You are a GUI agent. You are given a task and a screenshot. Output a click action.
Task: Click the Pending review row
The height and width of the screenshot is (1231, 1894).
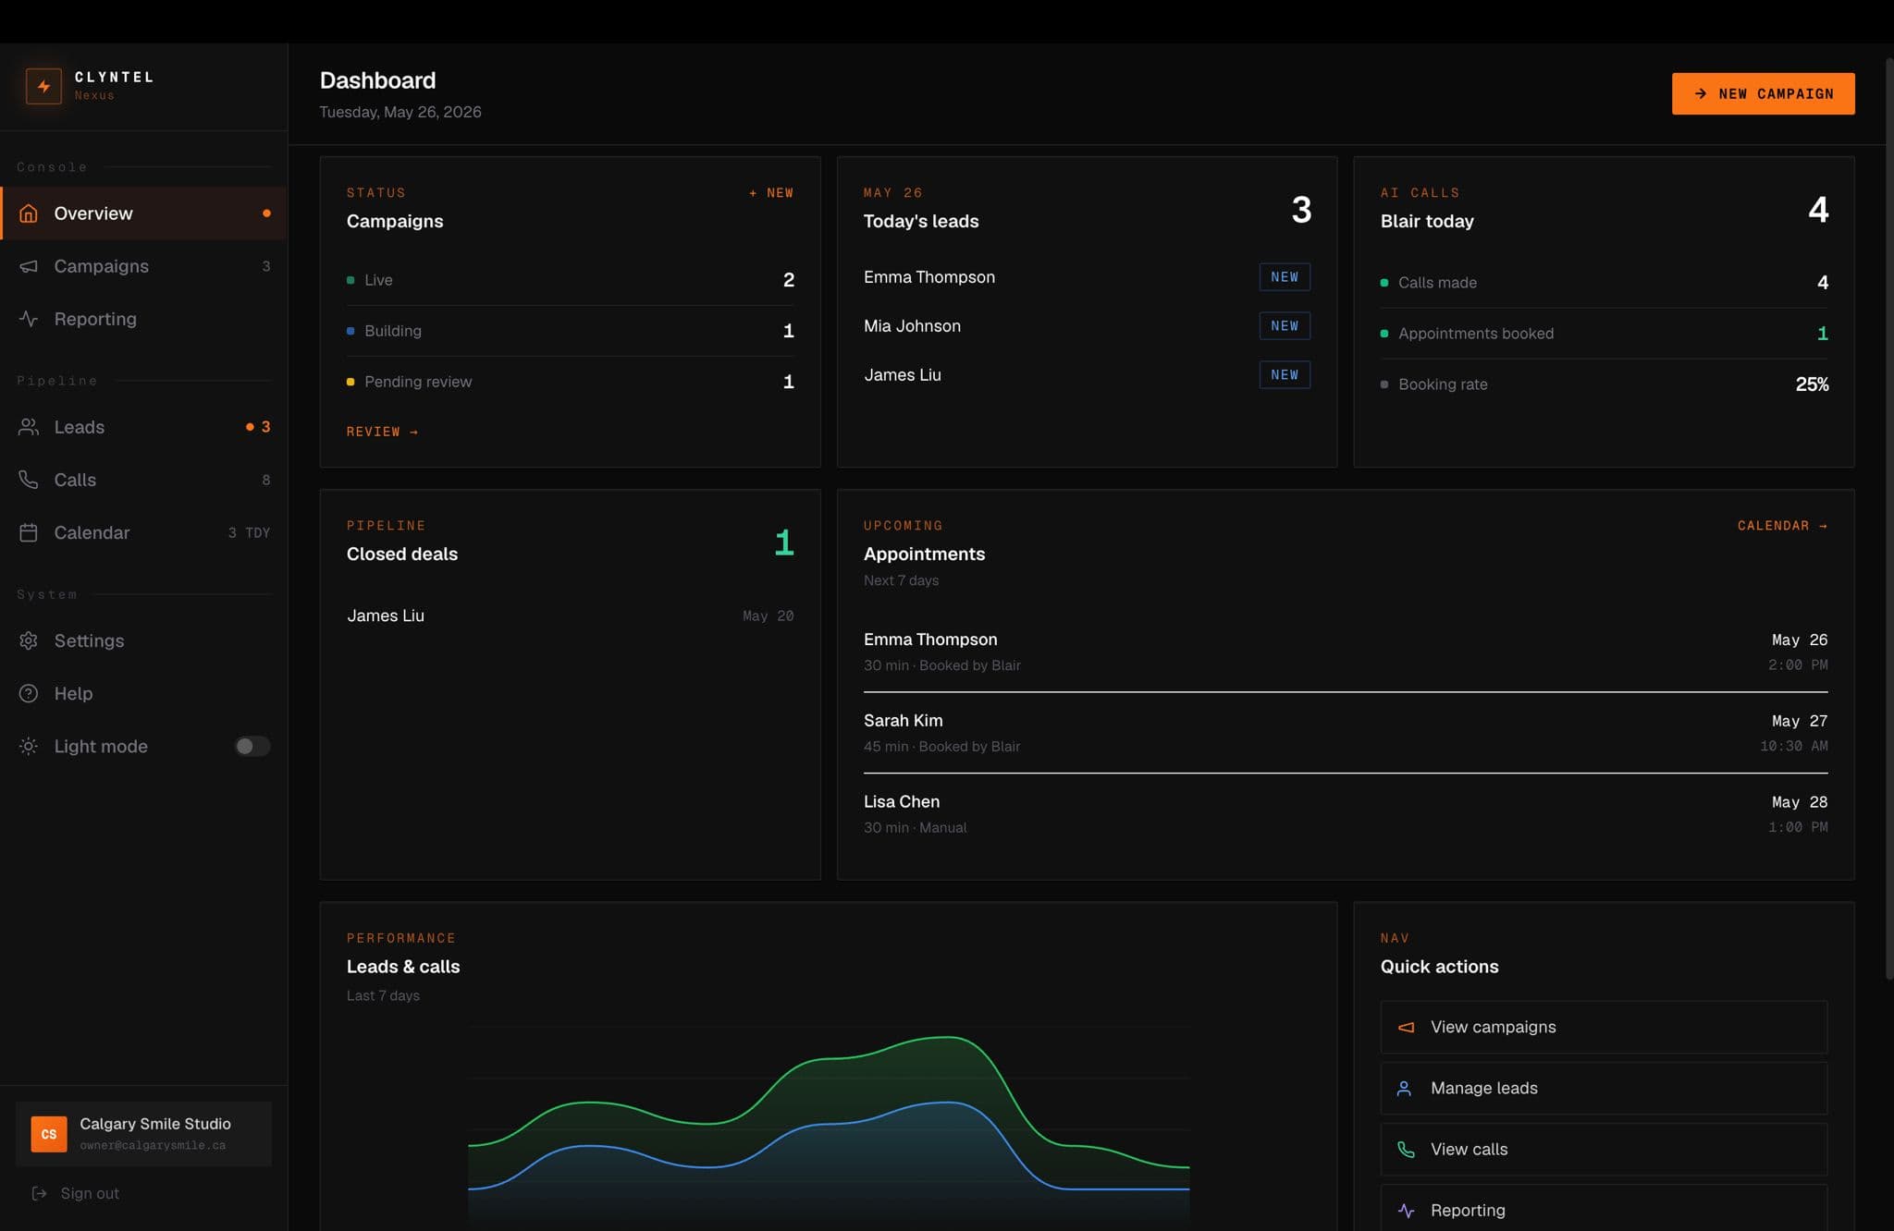tap(570, 382)
